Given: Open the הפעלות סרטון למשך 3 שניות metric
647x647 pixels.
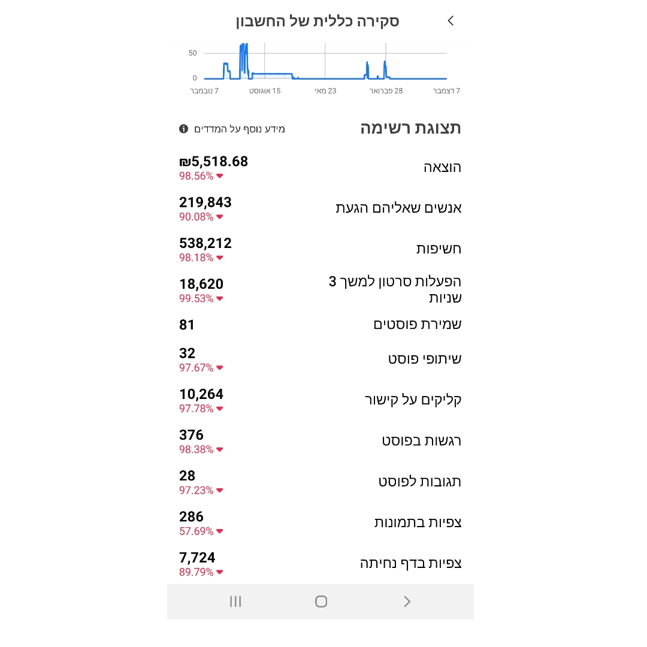Looking at the screenshot, I should 320,290.
